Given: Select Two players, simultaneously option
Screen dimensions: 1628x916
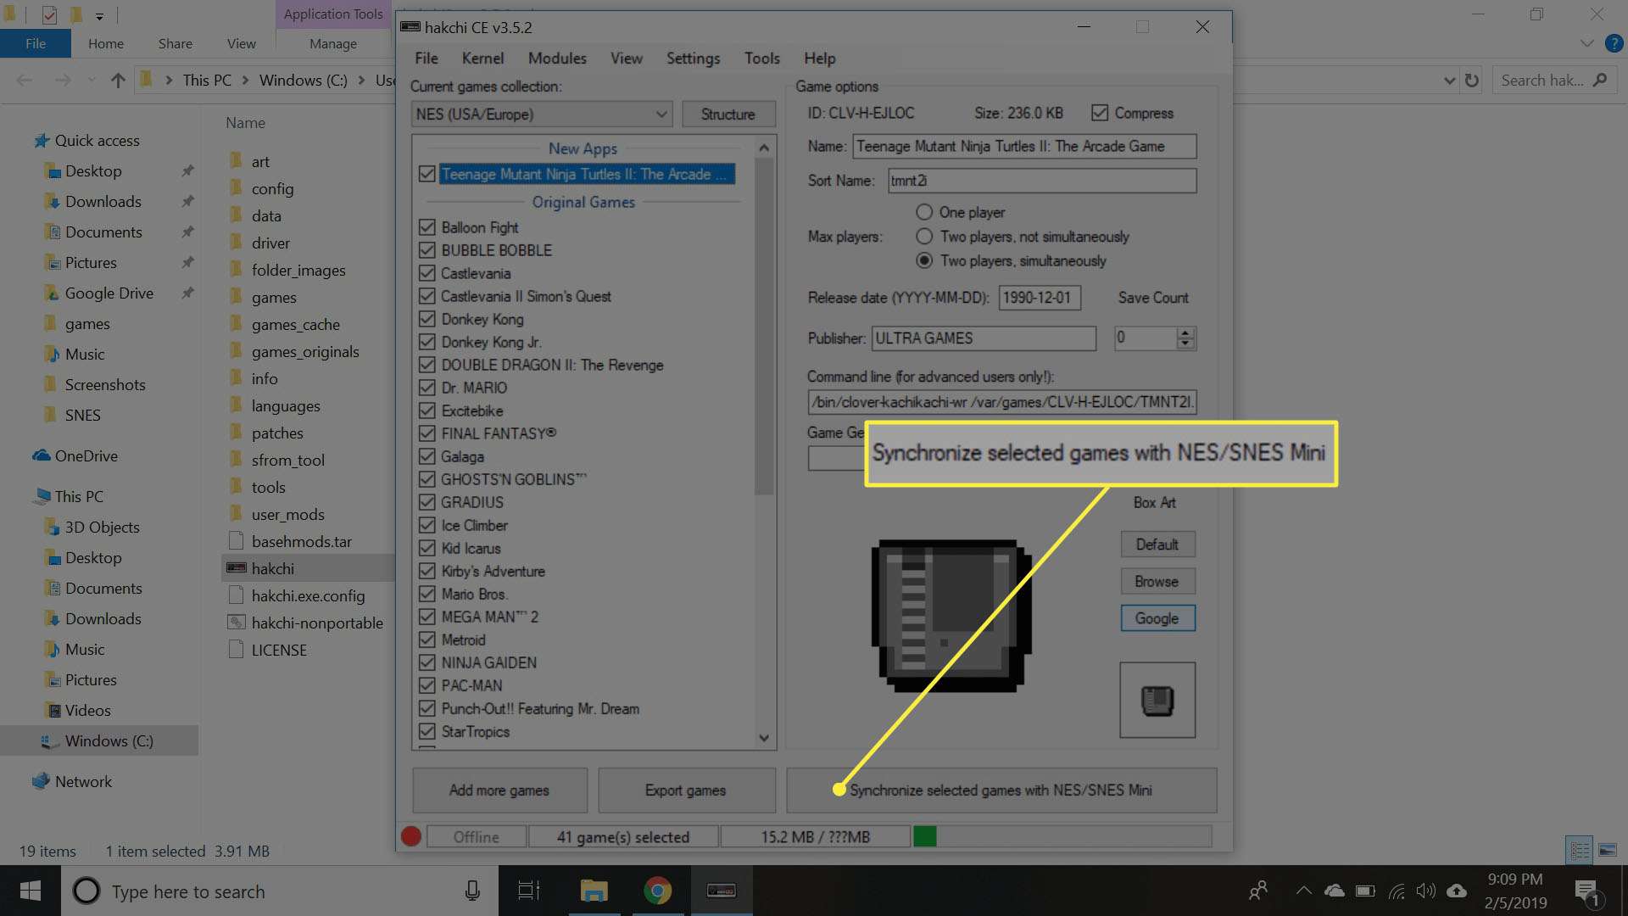Looking at the screenshot, I should [x=924, y=260].
